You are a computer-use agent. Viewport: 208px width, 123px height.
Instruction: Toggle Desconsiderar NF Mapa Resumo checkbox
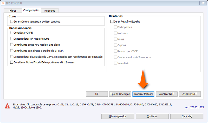pos(12,39)
